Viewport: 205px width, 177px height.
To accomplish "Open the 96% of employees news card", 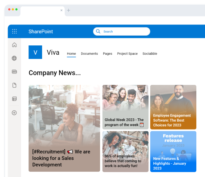I will click(126, 151).
